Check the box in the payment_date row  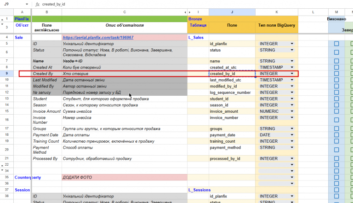[336, 135]
